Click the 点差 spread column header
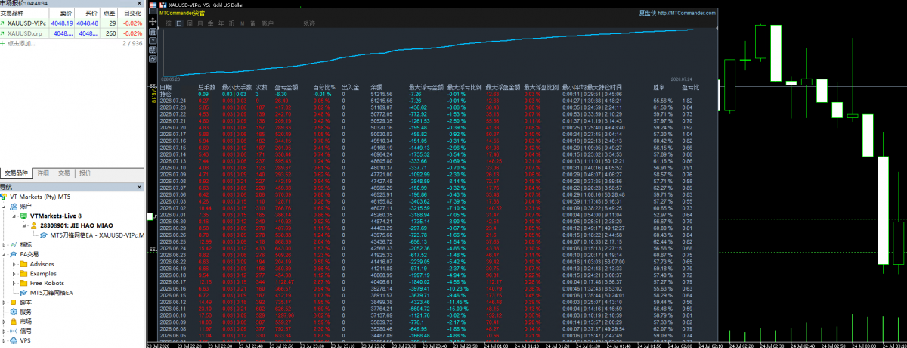Viewport: 907px width, 348px height. (110, 14)
